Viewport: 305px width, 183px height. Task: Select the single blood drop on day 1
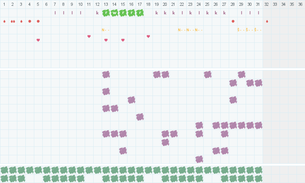[x=4, y=21]
